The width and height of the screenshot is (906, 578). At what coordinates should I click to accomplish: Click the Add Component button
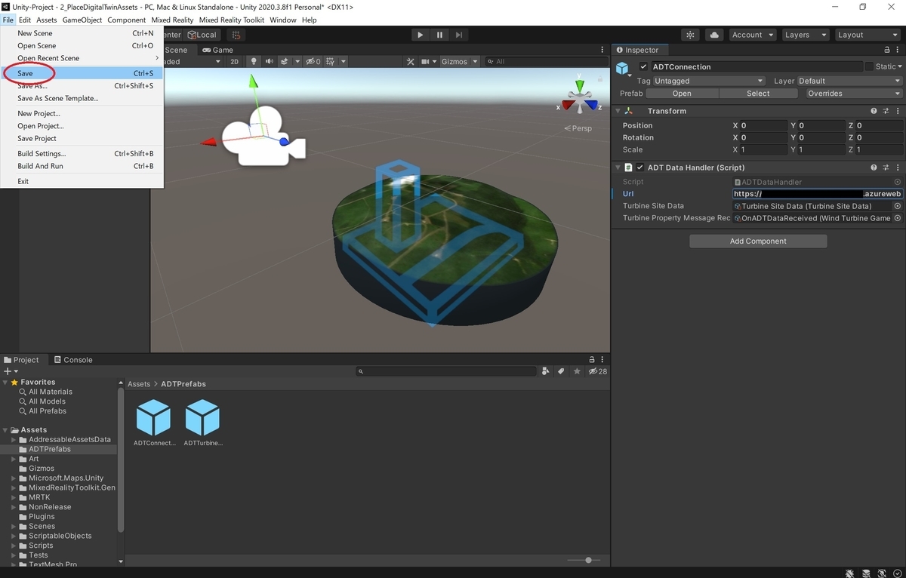(758, 241)
